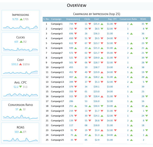153x147 pixels.
Task: Click green down triangle in Avg. CPC card
Action: tap(21, 87)
